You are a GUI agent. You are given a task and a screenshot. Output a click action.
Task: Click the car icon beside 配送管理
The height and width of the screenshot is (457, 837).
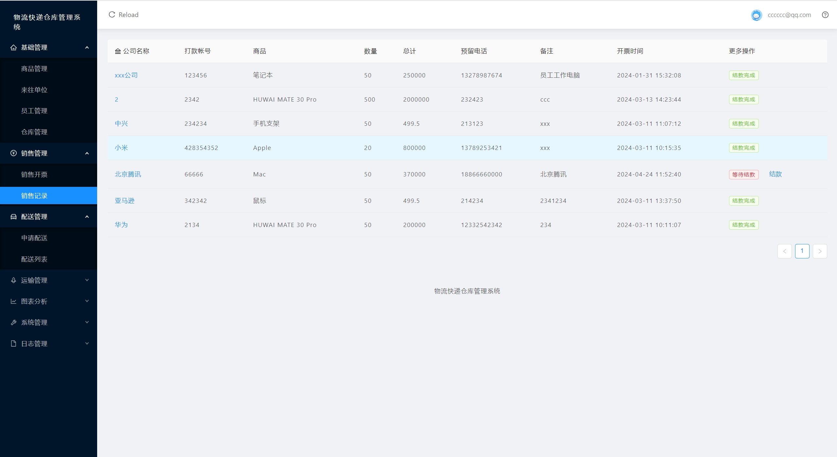(13, 217)
